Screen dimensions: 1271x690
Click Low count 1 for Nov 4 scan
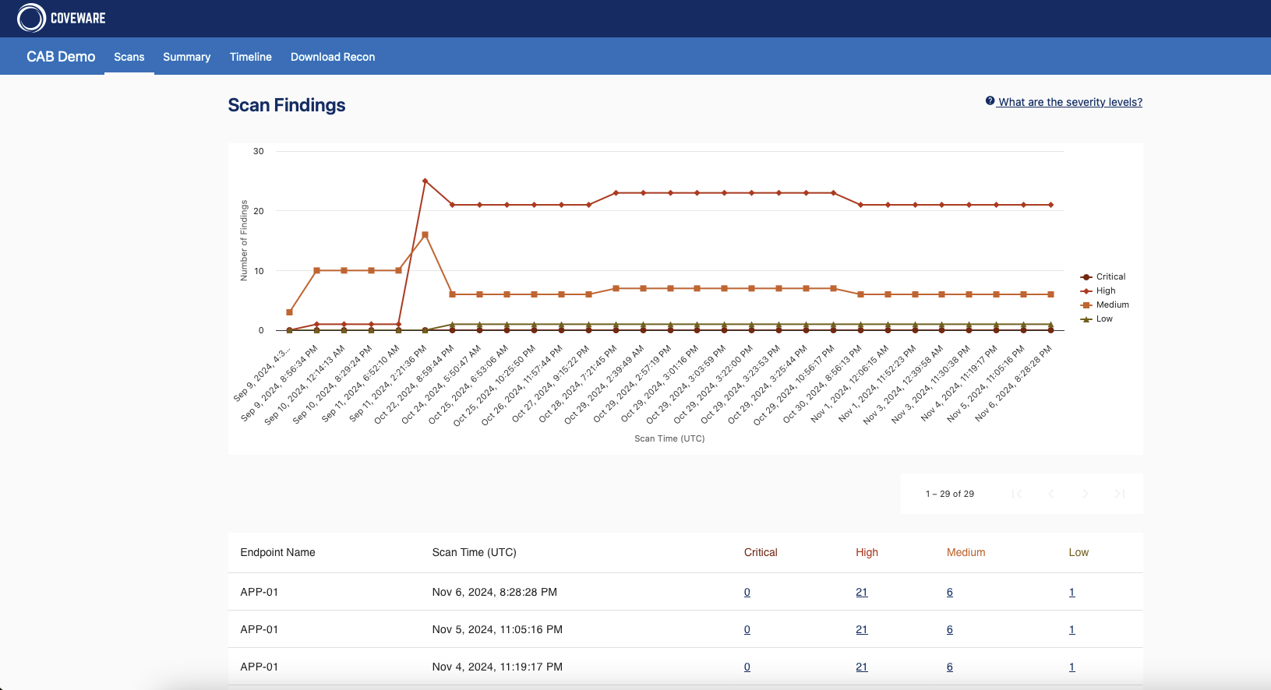tap(1072, 667)
